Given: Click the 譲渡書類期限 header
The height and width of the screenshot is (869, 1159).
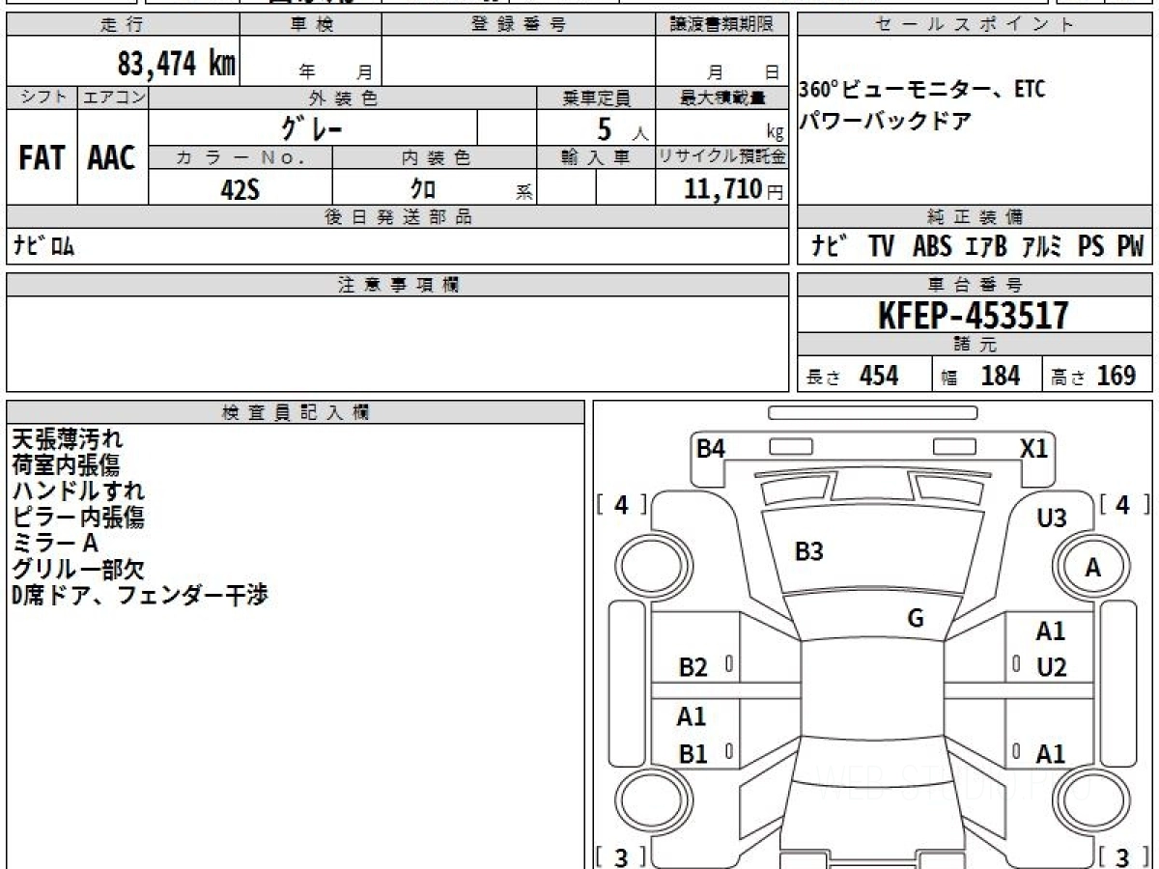Looking at the screenshot, I should coord(722,26).
